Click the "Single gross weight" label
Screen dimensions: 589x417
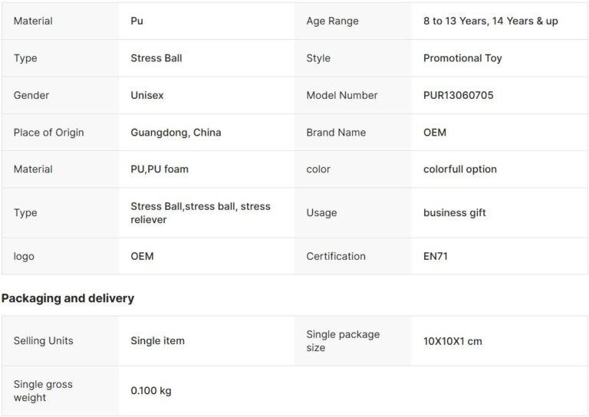point(43,391)
